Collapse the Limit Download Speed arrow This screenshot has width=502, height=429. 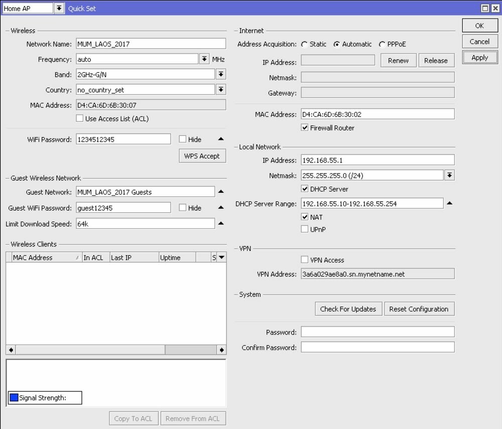[221, 223]
